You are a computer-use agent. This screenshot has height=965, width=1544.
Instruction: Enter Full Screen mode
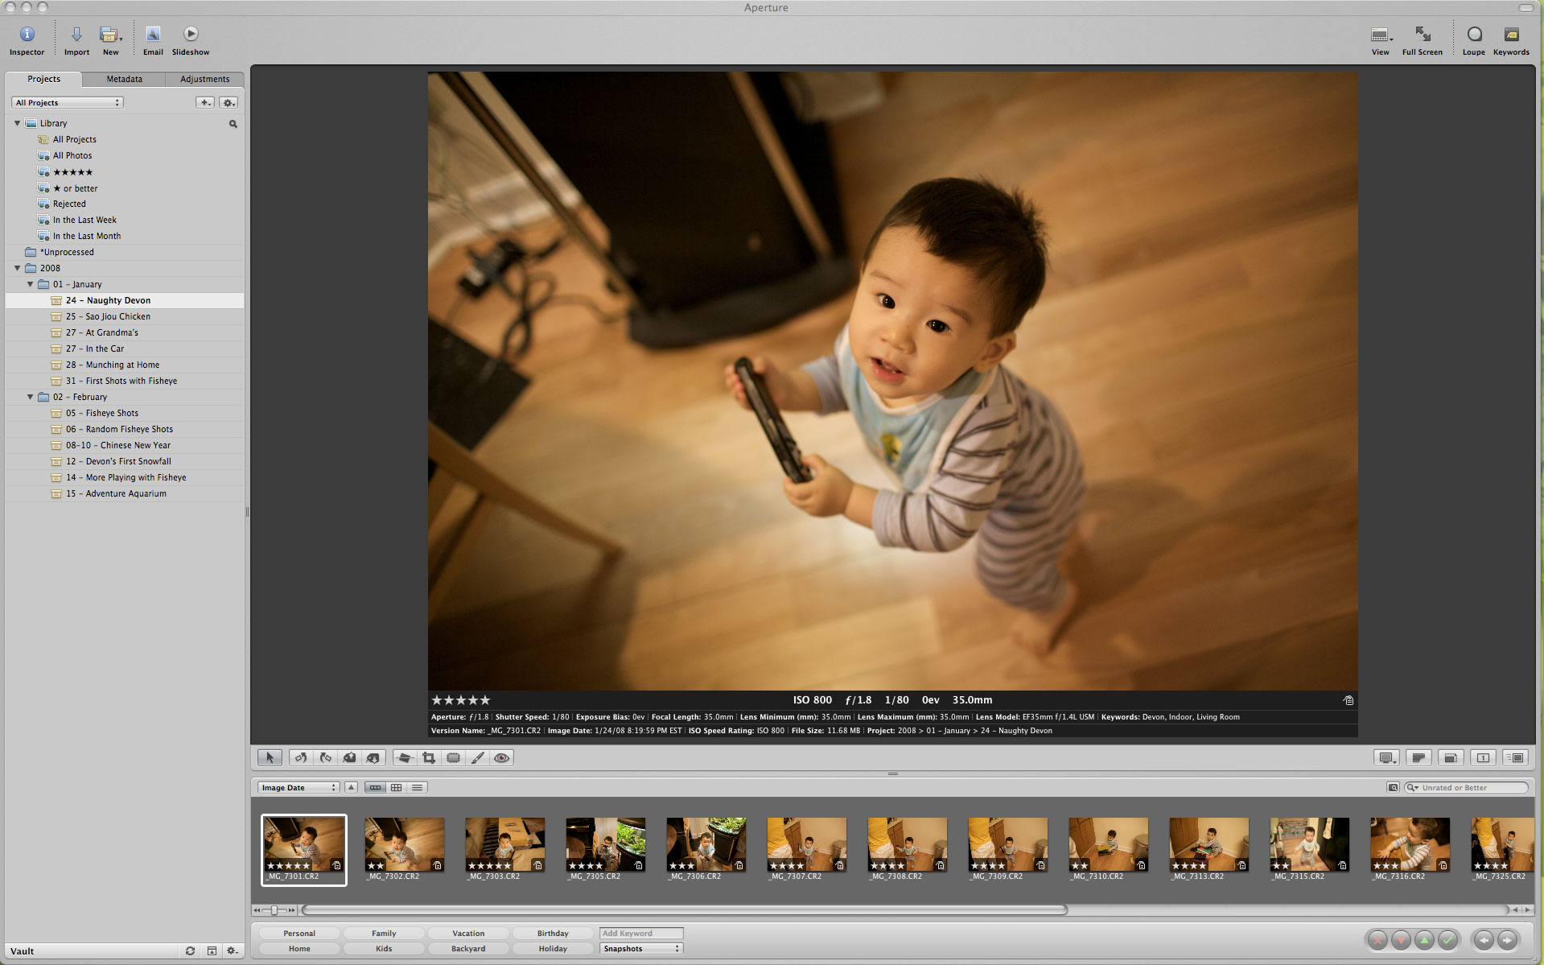click(x=1422, y=39)
